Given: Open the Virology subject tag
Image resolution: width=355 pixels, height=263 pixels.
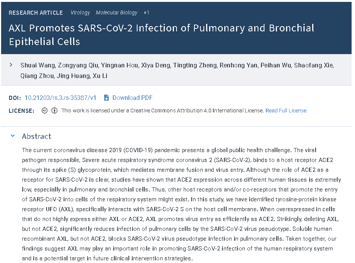Looking at the screenshot, I should tap(80, 12).
